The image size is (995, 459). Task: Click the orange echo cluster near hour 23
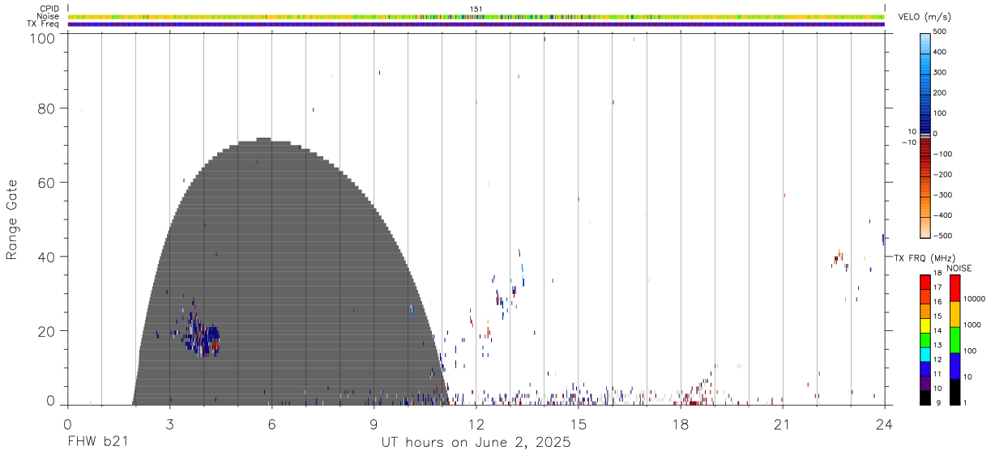coord(839,259)
